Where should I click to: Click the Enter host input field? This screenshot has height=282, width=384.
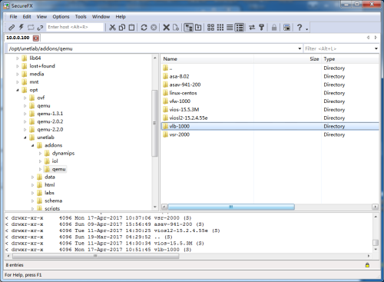click(75, 27)
